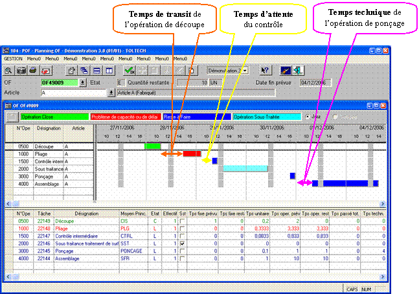419x294 pixels.
Task: Click the PONCAGE resource cell
Action: [x=133, y=251]
